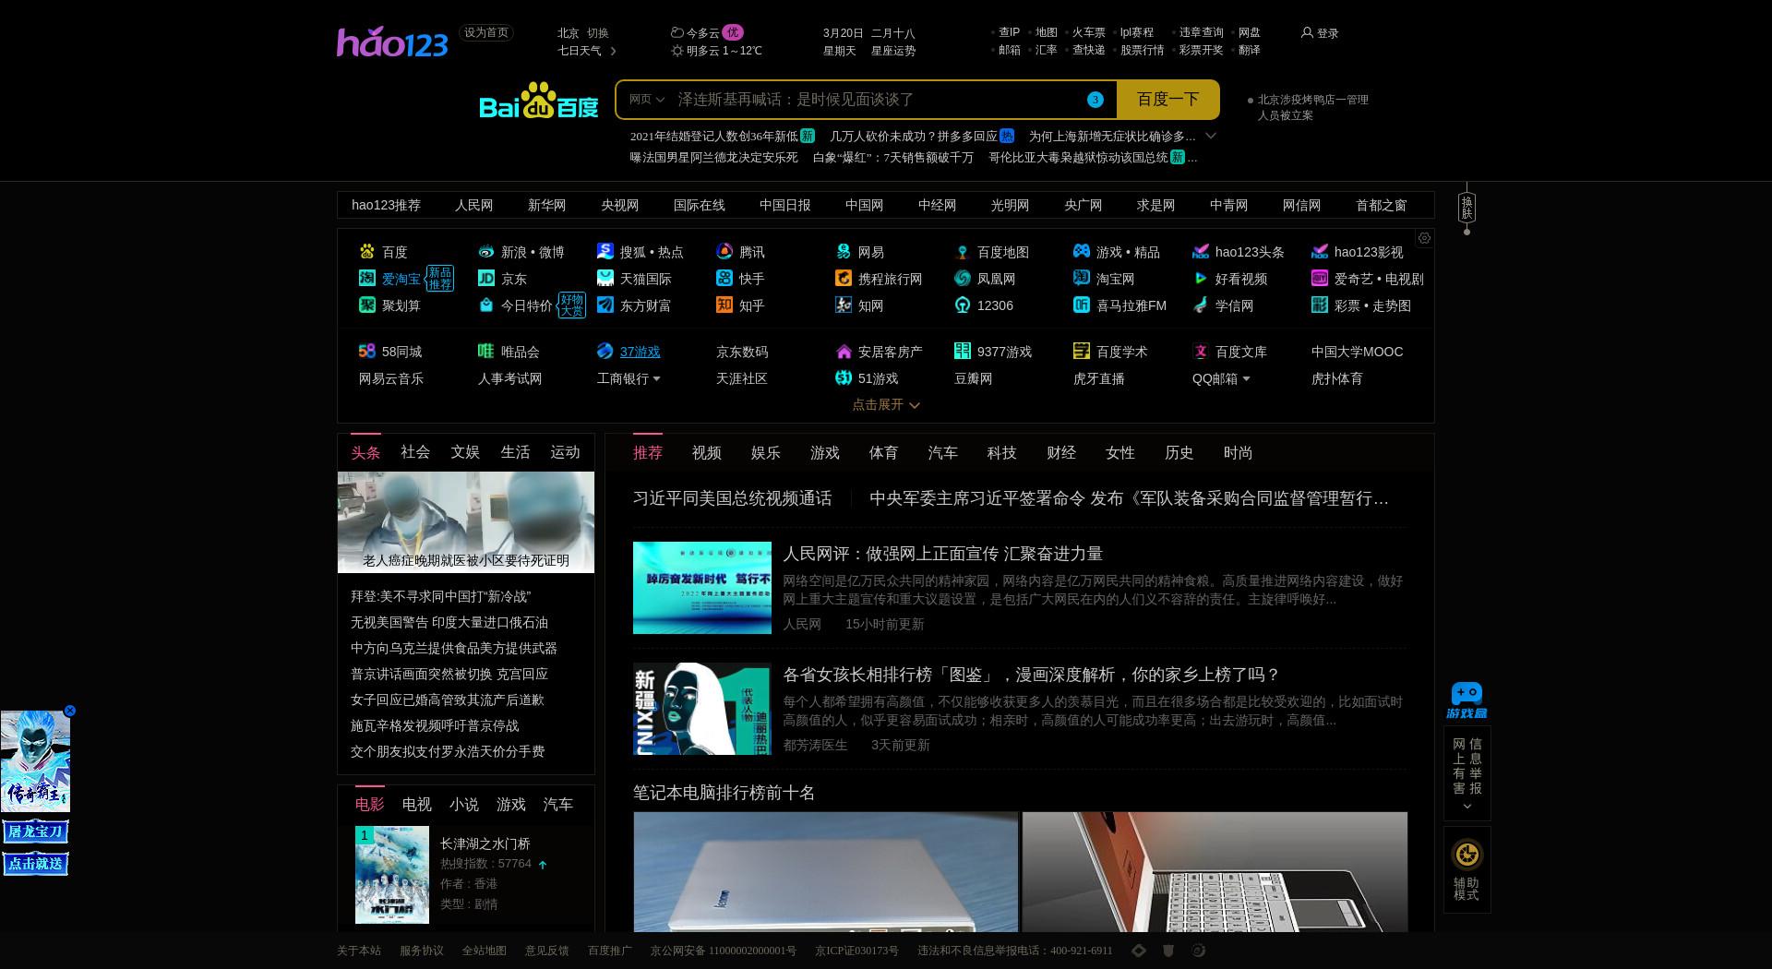
Task: Toggle the 换肤 skin switcher
Action: pos(1467,208)
